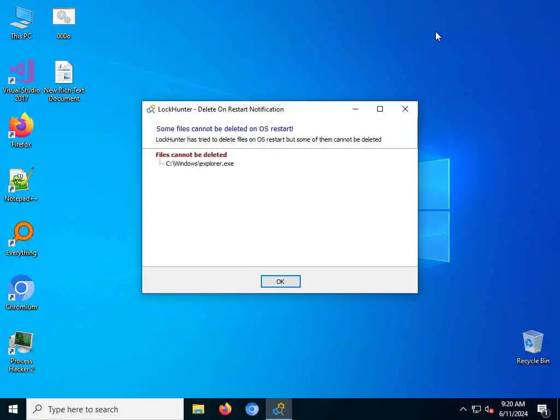The image size is (560, 420).
Task: Show hidden system tray icons
Action: coord(463,409)
